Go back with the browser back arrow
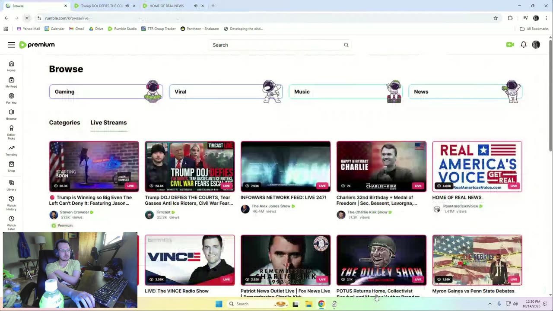 [x=6, y=18]
